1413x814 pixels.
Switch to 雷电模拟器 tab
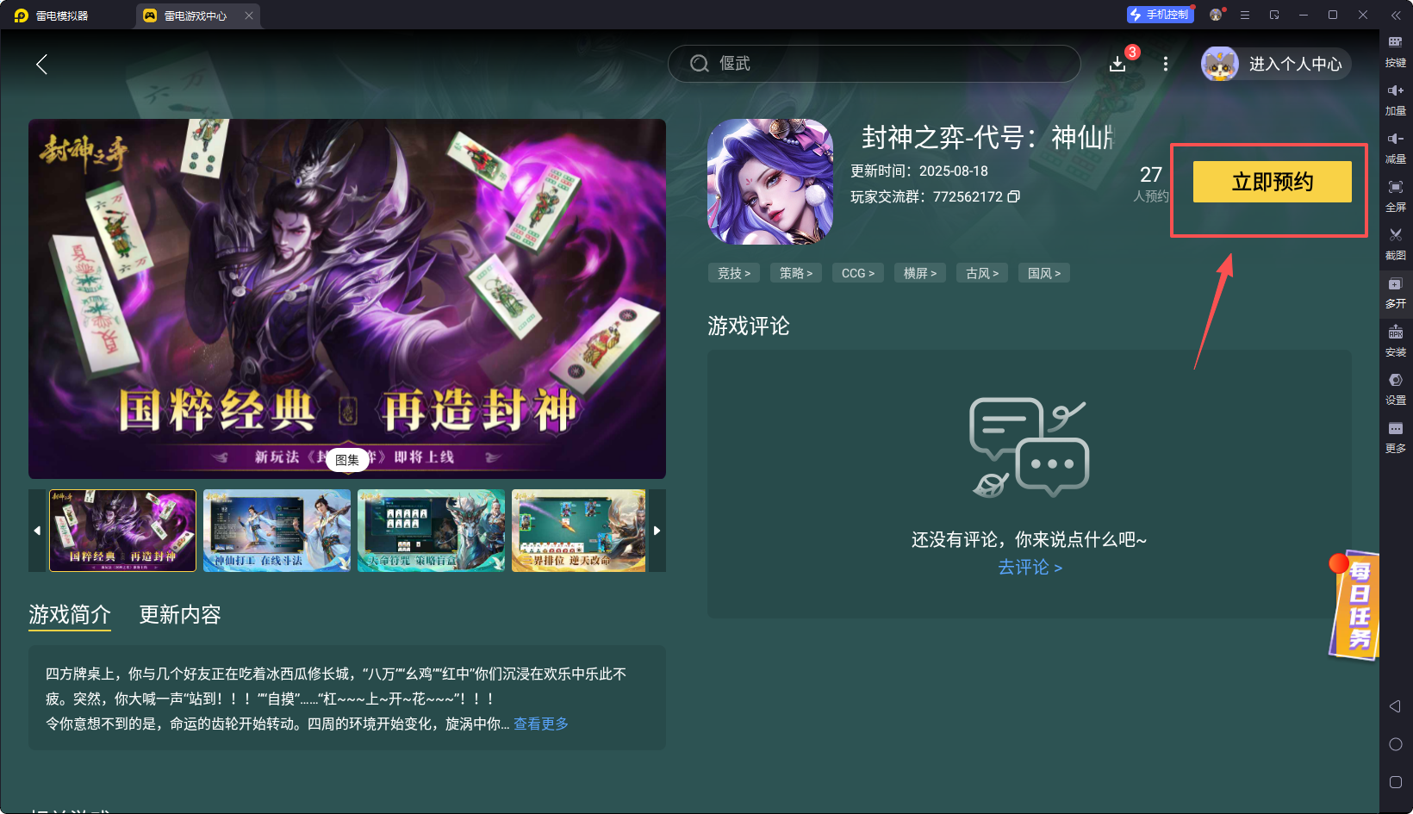click(x=52, y=16)
